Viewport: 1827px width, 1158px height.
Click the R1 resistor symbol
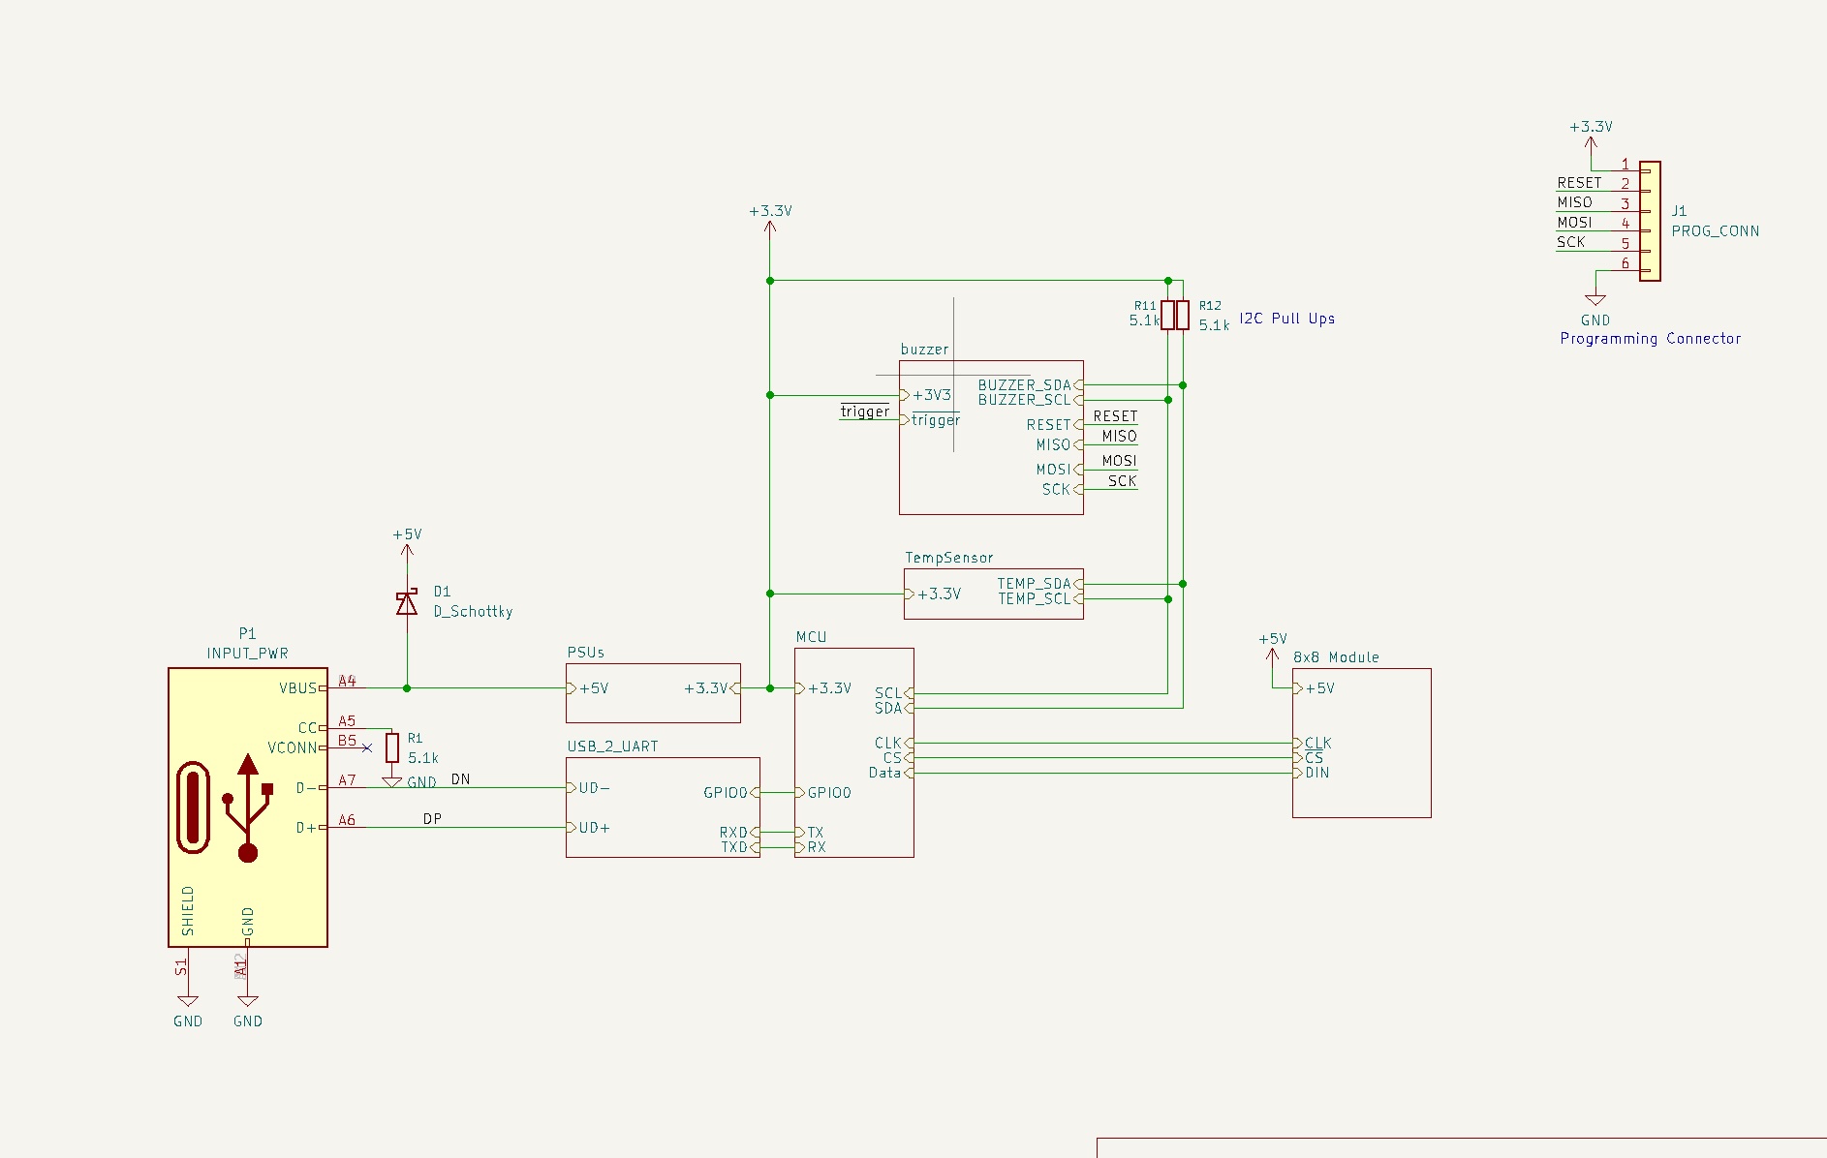tap(392, 747)
